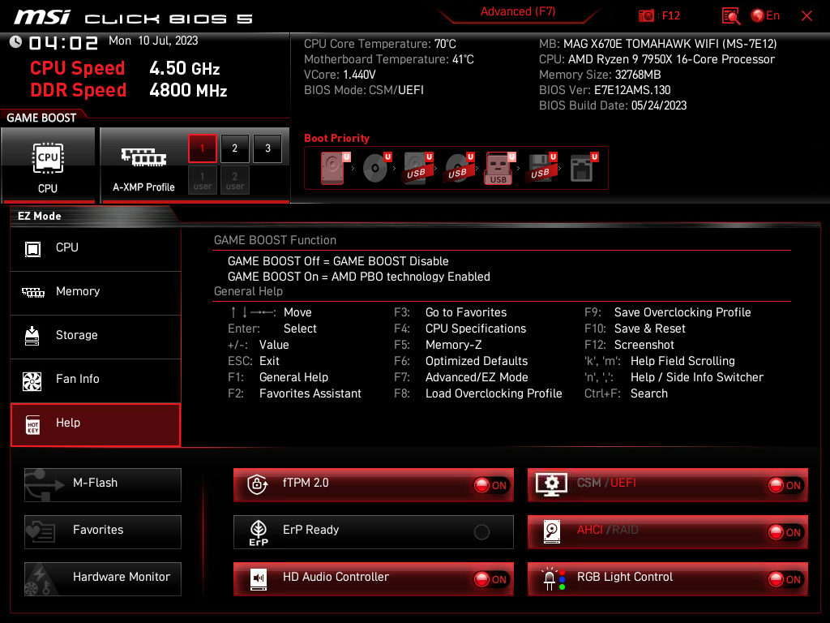The image size is (830, 623).
Task: Open the BIOS search magnifier icon
Action: coord(731,16)
